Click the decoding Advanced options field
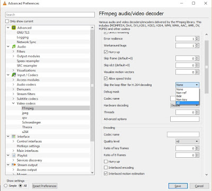 pos(184,119)
